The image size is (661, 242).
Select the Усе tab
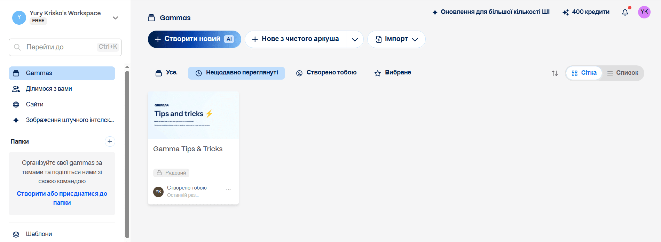click(166, 73)
